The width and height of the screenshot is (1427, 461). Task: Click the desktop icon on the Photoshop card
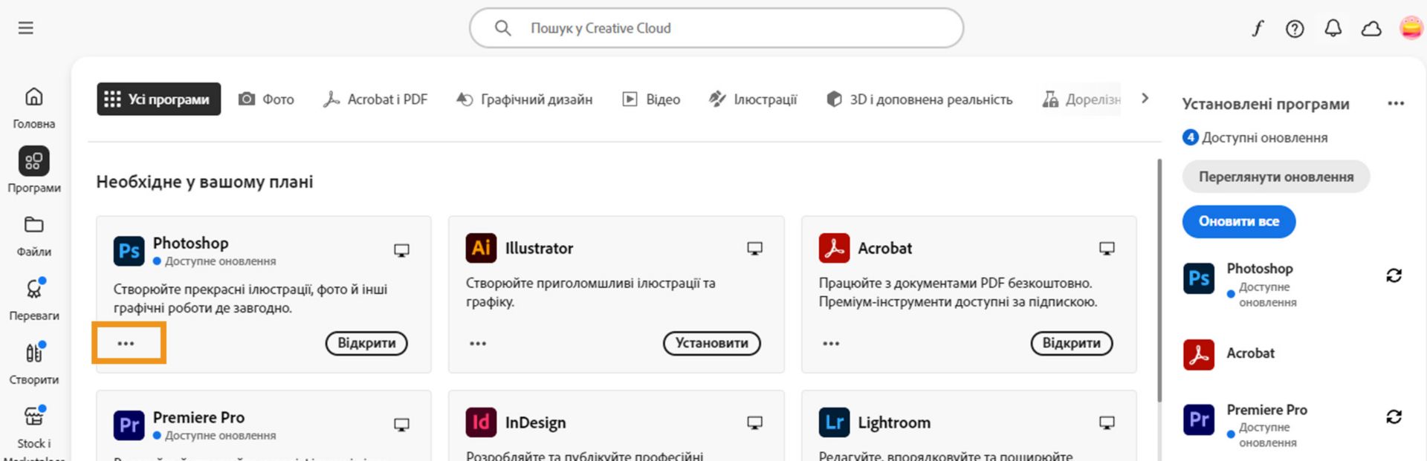click(x=401, y=250)
